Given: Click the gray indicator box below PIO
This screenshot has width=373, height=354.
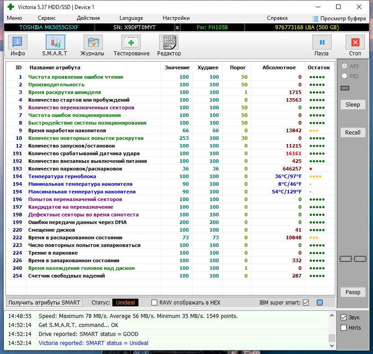Looking at the screenshot, I should point(345,88).
